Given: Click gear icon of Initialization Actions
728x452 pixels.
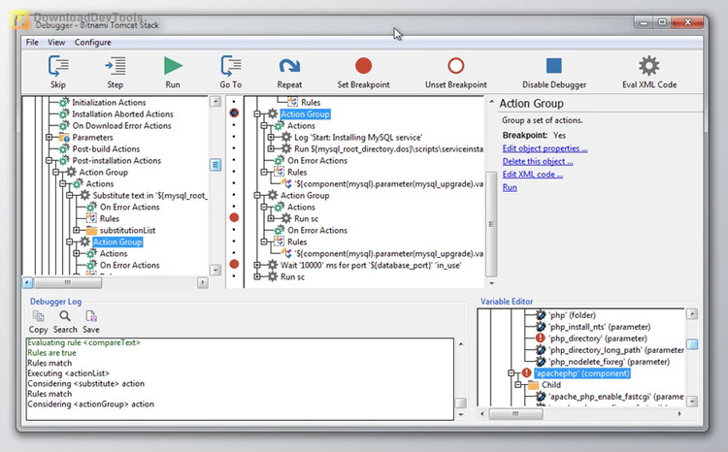Looking at the screenshot, I should 64,102.
